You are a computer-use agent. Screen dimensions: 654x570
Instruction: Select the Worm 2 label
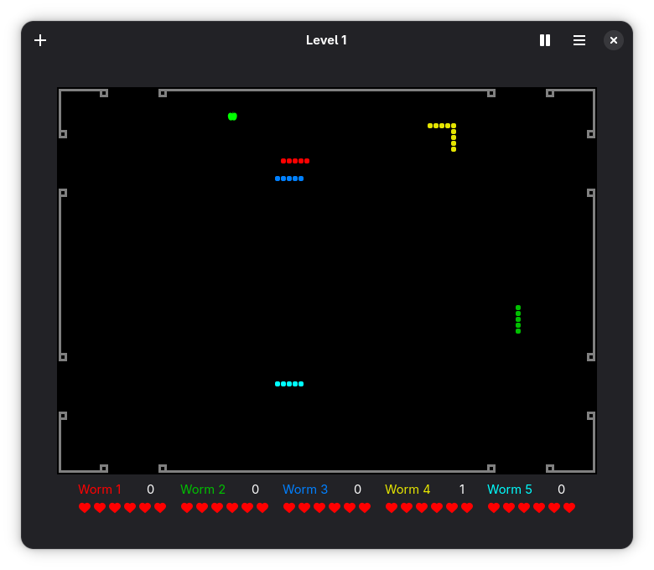[203, 490]
